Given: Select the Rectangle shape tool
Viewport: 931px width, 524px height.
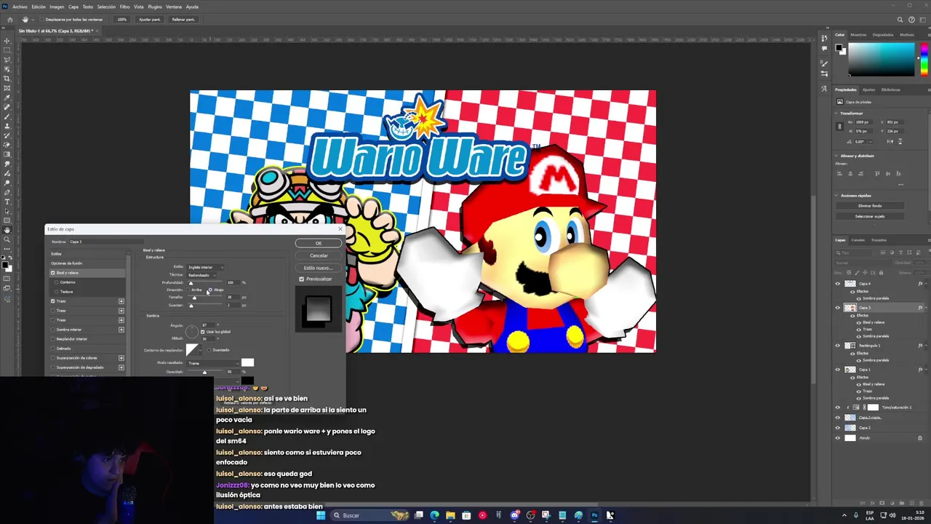Looking at the screenshot, I should (7, 221).
